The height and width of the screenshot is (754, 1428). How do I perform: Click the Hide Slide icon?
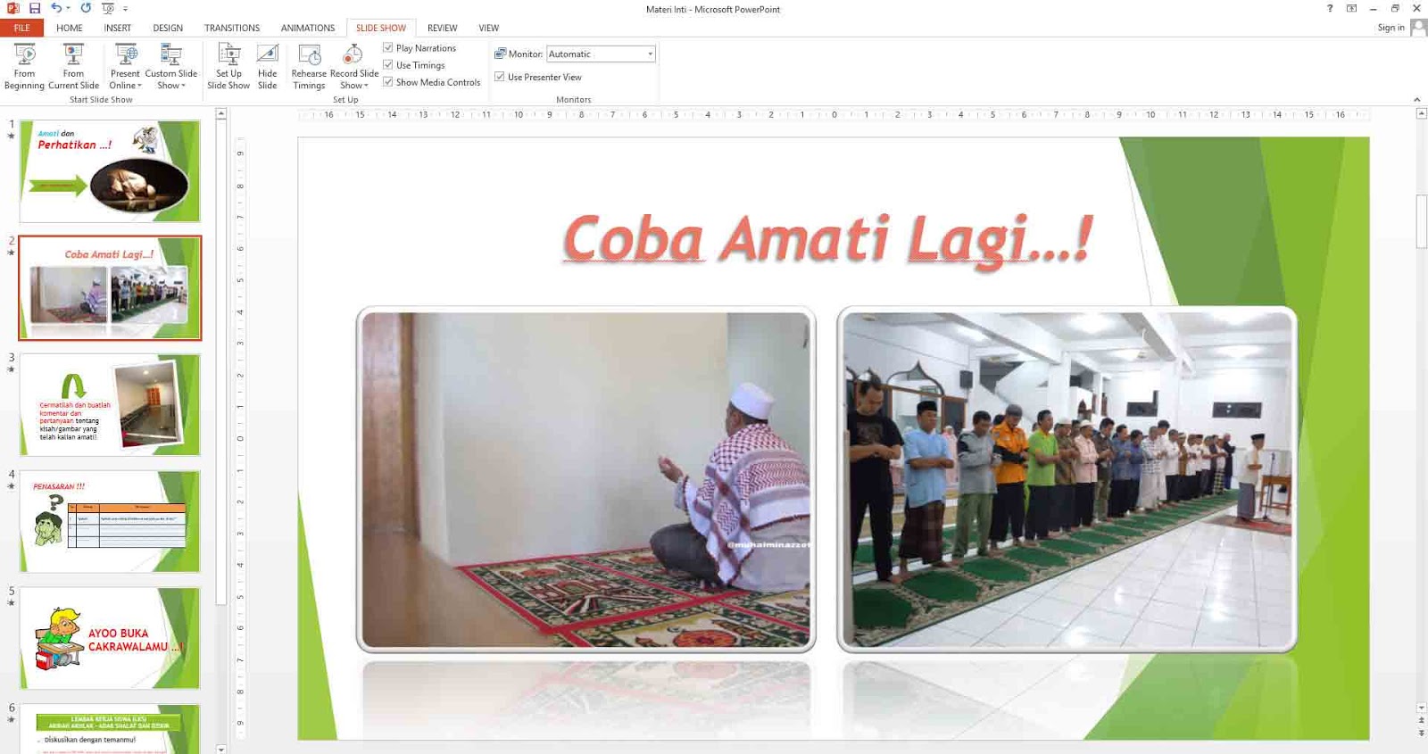[267, 55]
